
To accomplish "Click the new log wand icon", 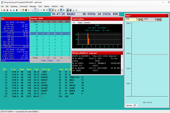I will (x=2, y=10).
